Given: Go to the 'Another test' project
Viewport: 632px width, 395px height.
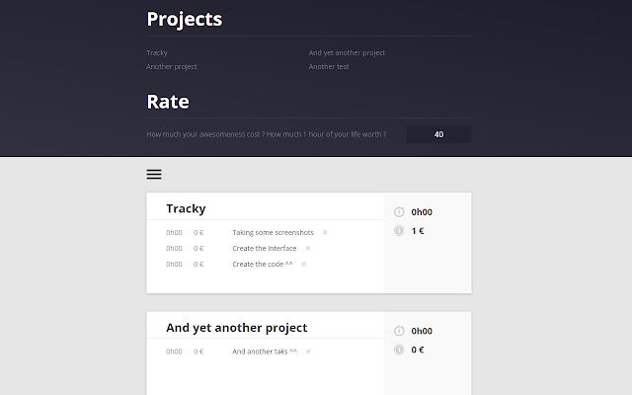Looking at the screenshot, I should point(329,67).
